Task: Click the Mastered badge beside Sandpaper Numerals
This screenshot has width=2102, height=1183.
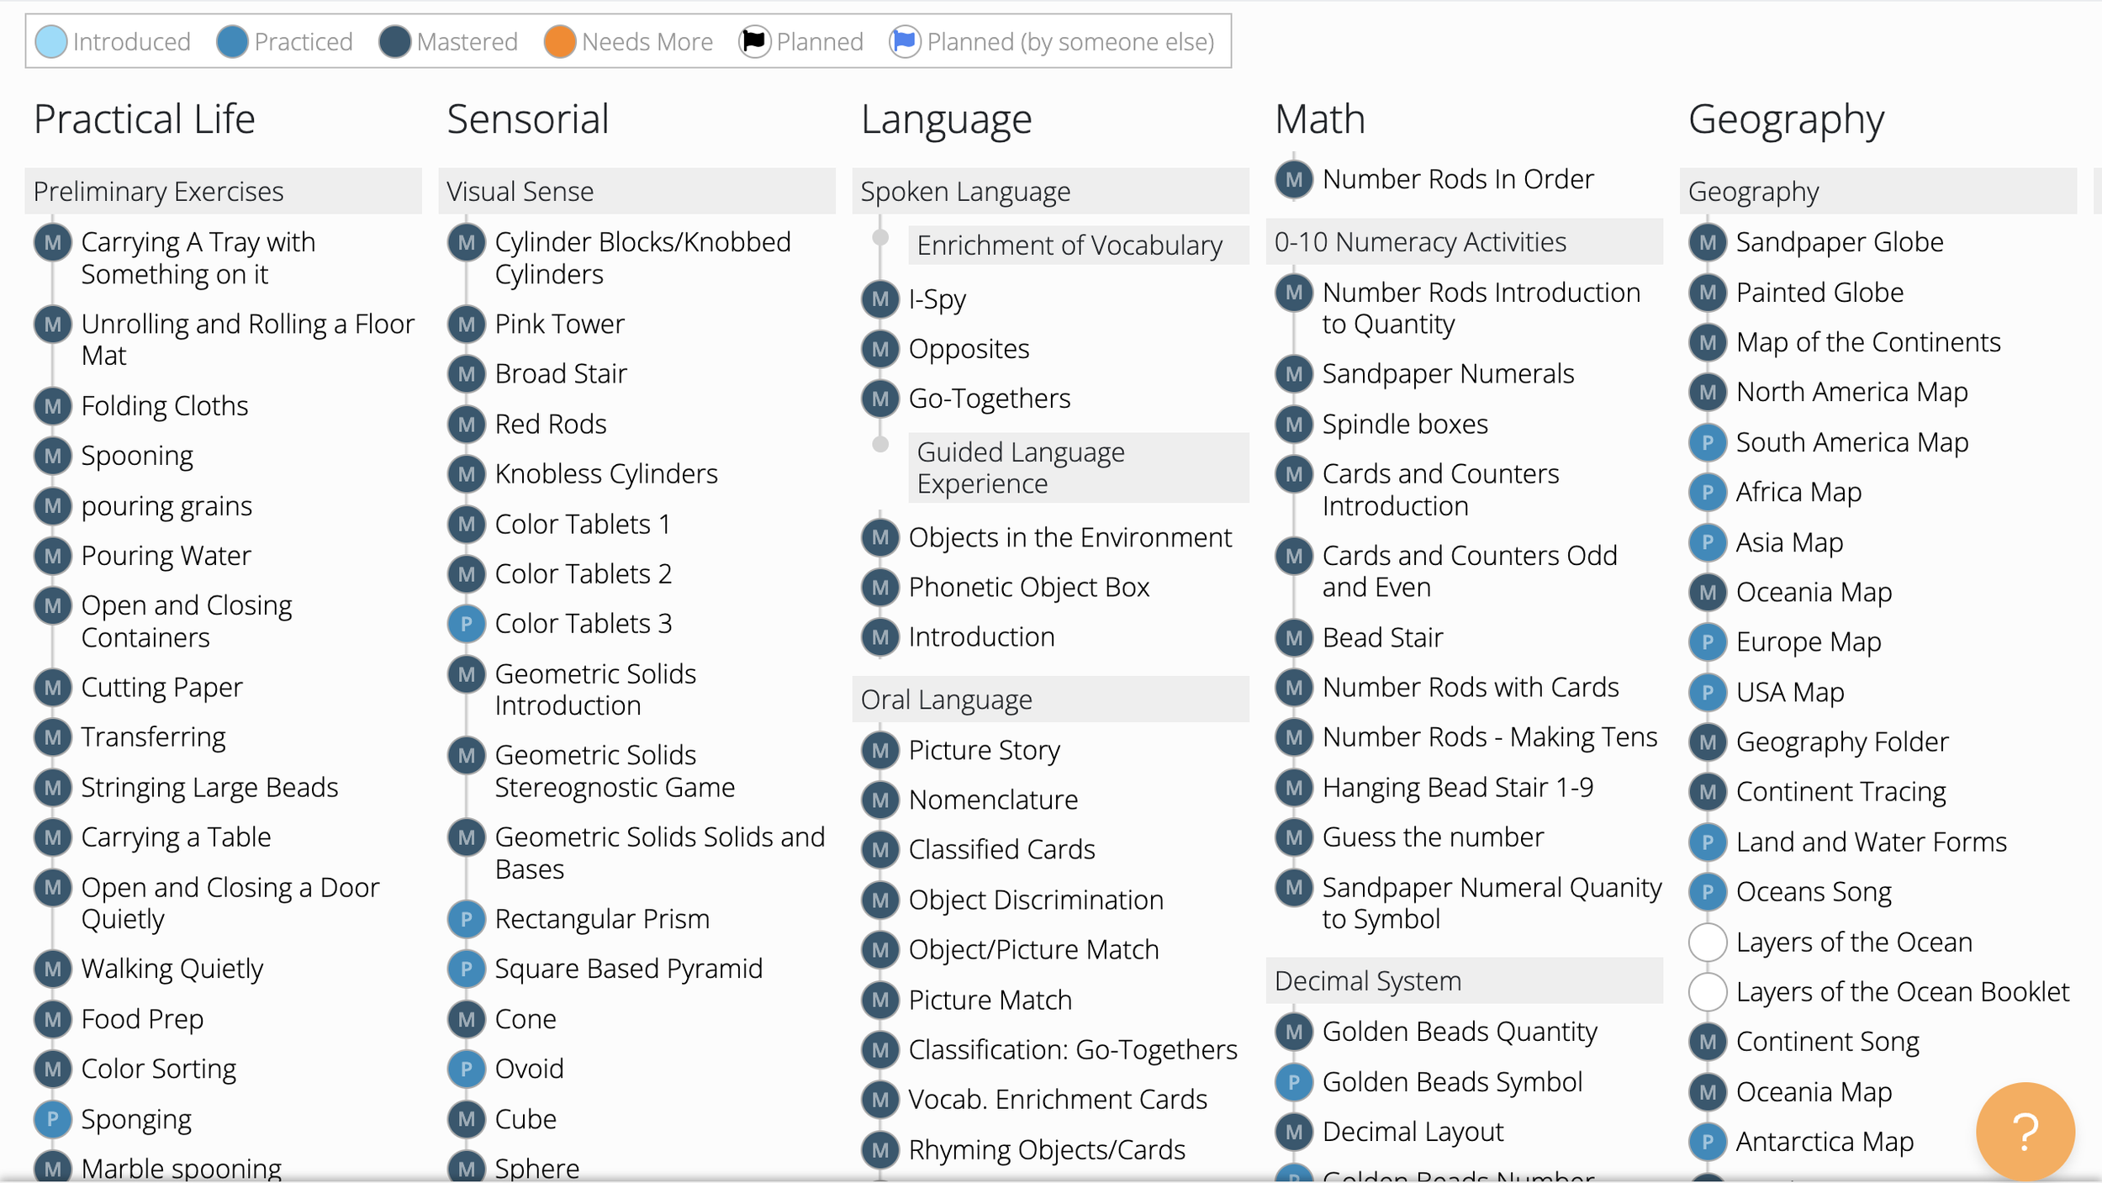Action: [1294, 374]
